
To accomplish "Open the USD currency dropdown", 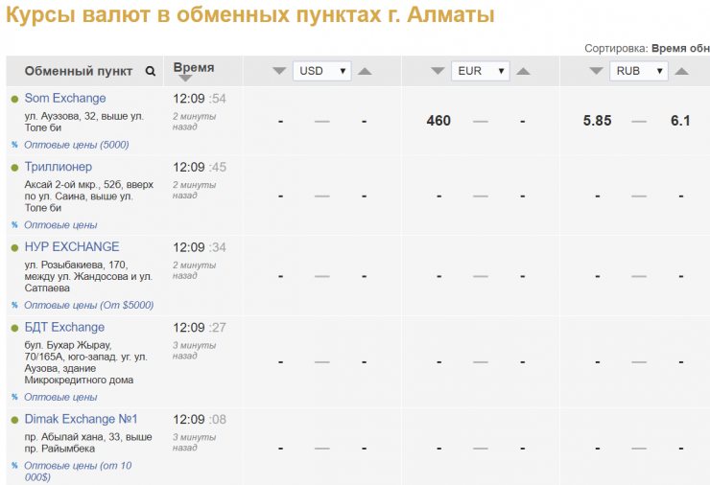I will pyautogui.click(x=321, y=71).
